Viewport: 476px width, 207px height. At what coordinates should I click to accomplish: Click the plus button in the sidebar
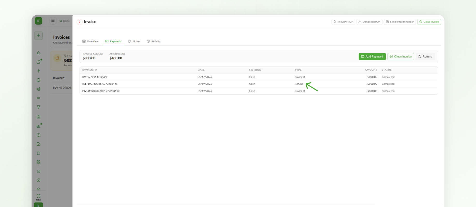coord(39,35)
